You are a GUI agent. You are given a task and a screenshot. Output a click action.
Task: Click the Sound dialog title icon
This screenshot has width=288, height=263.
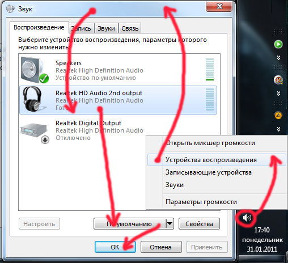tap(10, 9)
